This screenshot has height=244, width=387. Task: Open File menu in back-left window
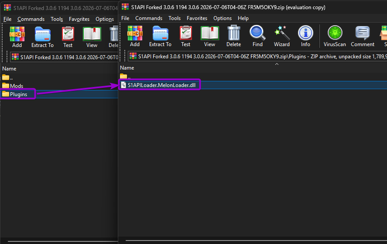pos(7,19)
